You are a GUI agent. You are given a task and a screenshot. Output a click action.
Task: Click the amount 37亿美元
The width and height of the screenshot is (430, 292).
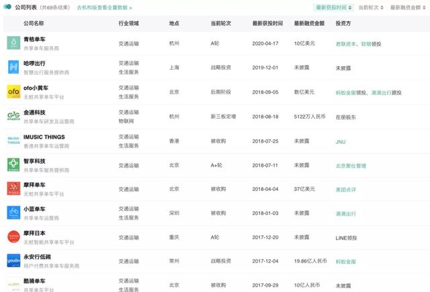pyautogui.click(x=304, y=189)
